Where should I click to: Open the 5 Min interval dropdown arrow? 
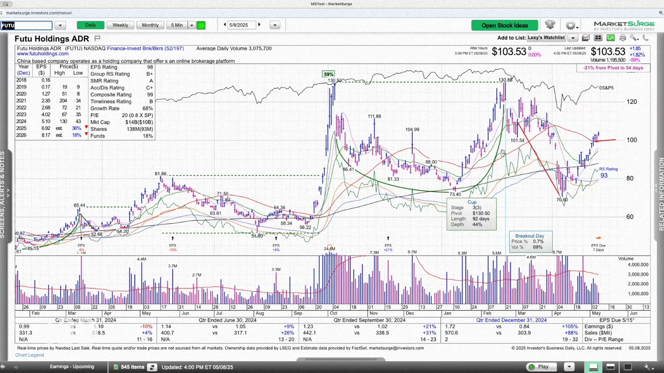(191, 25)
